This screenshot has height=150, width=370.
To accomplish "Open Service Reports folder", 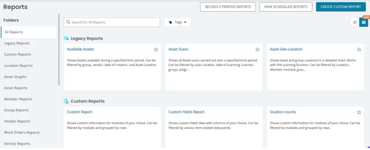I will coord(17,144).
